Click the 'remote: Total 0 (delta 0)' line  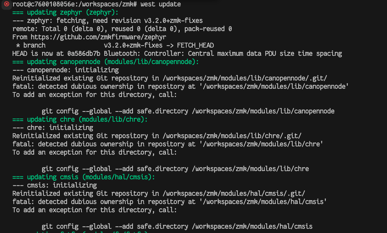click(x=122, y=29)
